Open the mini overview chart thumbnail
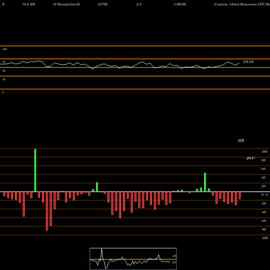Image resolution: width=270 pixels, height=270 pixels. 133,259
